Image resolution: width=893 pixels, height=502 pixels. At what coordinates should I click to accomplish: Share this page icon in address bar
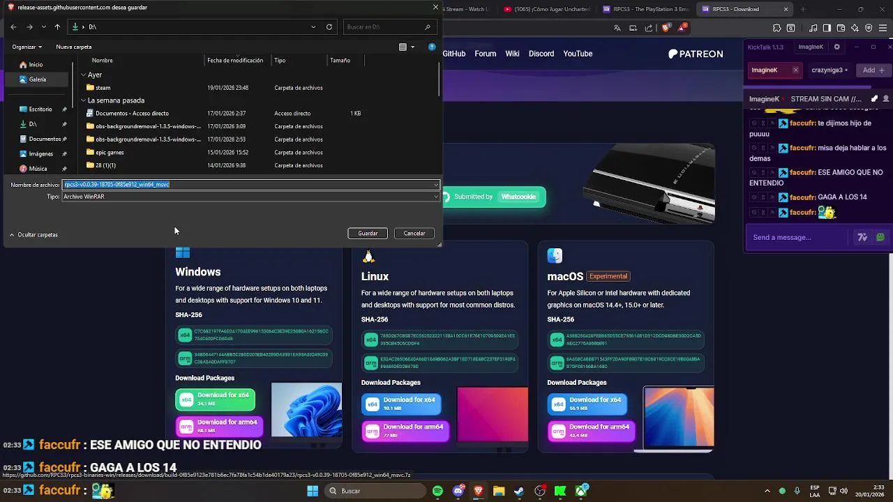tap(649, 28)
